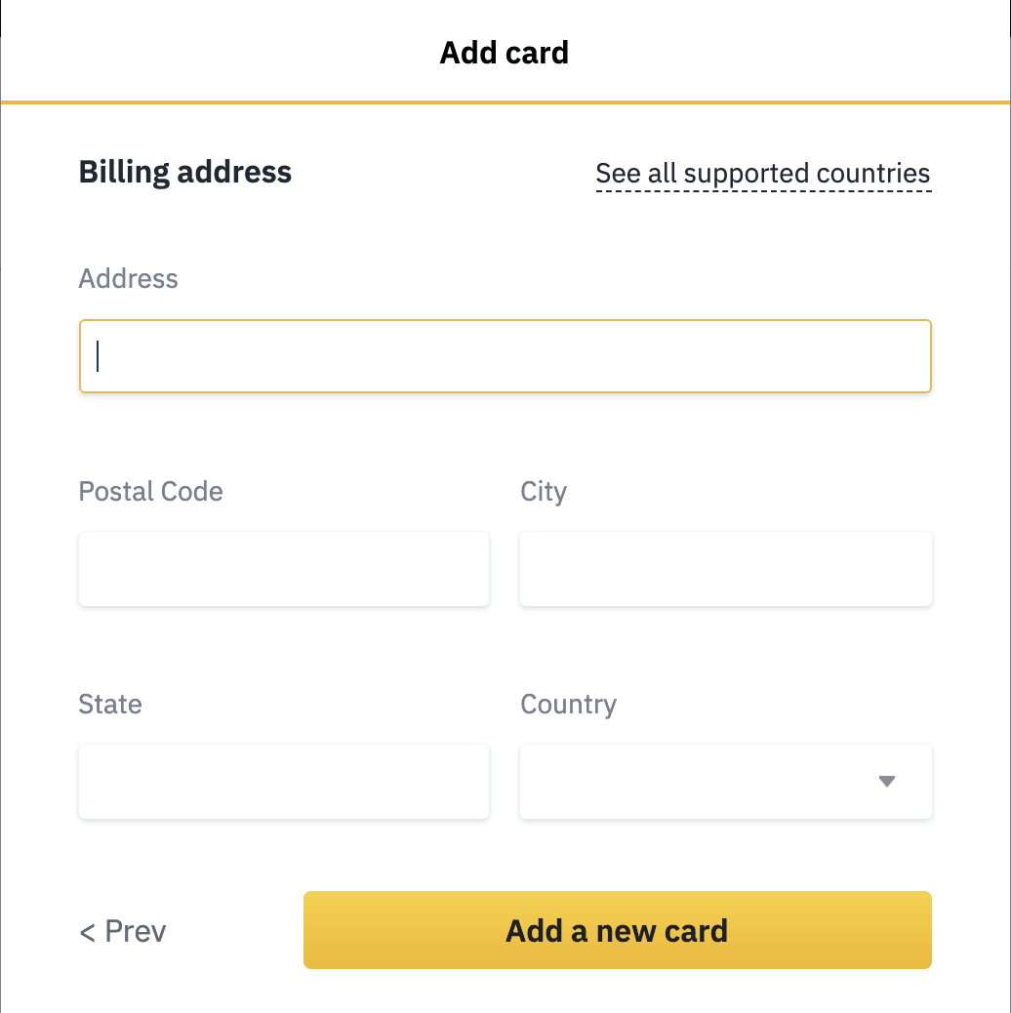Viewport: 1011px width, 1013px height.
Task: Expand the Country dropdown arrow
Action: click(x=887, y=782)
